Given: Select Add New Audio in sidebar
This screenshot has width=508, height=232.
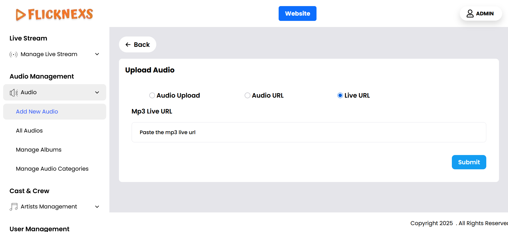Looking at the screenshot, I should (x=37, y=112).
